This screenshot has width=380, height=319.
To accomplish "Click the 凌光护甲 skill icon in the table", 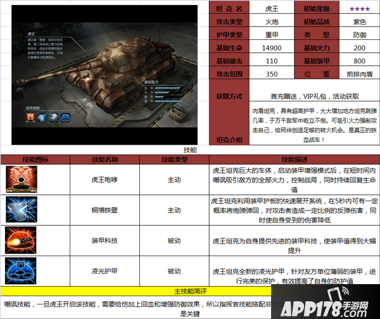I will [x=23, y=271].
